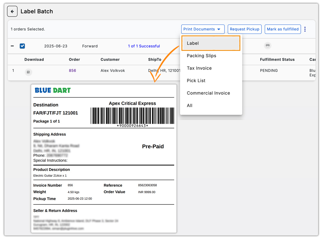This screenshot has width=322, height=239.
Task: Click the Apex Critical Express service name
Action: click(132, 103)
